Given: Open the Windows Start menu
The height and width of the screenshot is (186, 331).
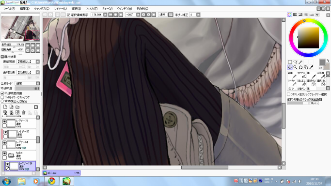Looking at the screenshot, I should (x=6, y=181).
